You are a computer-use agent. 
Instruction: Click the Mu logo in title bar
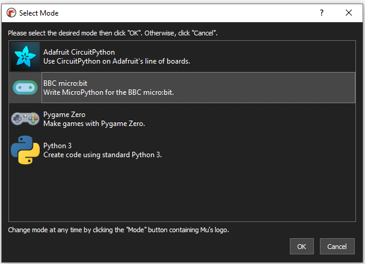(11, 13)
